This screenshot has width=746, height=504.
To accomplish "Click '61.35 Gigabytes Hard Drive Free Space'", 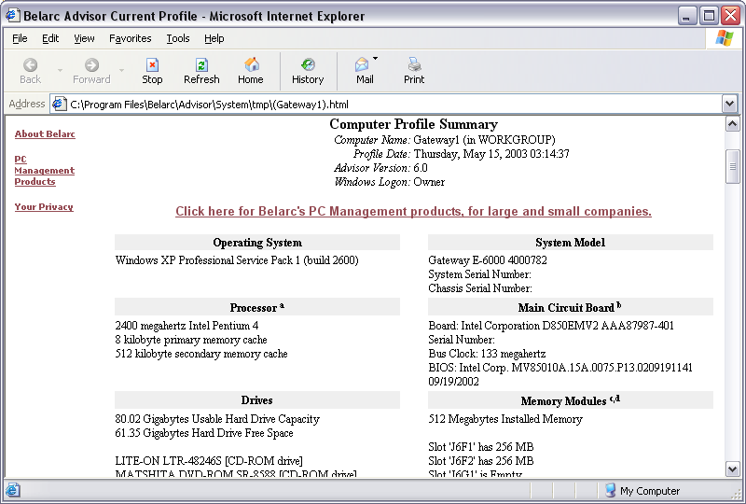I will pyautogui.click(x=204, y=432).
